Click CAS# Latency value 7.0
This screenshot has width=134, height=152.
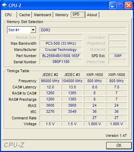click(116, 87)
